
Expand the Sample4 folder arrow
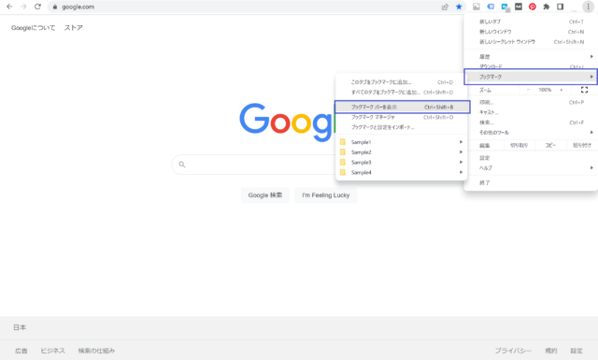pyautogui.click(x=461, y=172)
